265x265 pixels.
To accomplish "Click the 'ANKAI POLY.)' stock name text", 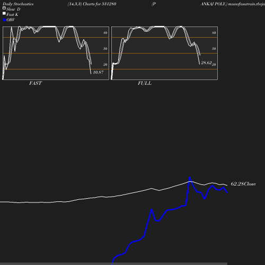I will pyautogui.click(x=214, y=4).
